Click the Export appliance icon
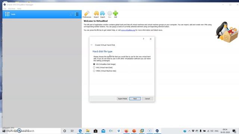This screenshot has height=134, width=239. (103, 14)
